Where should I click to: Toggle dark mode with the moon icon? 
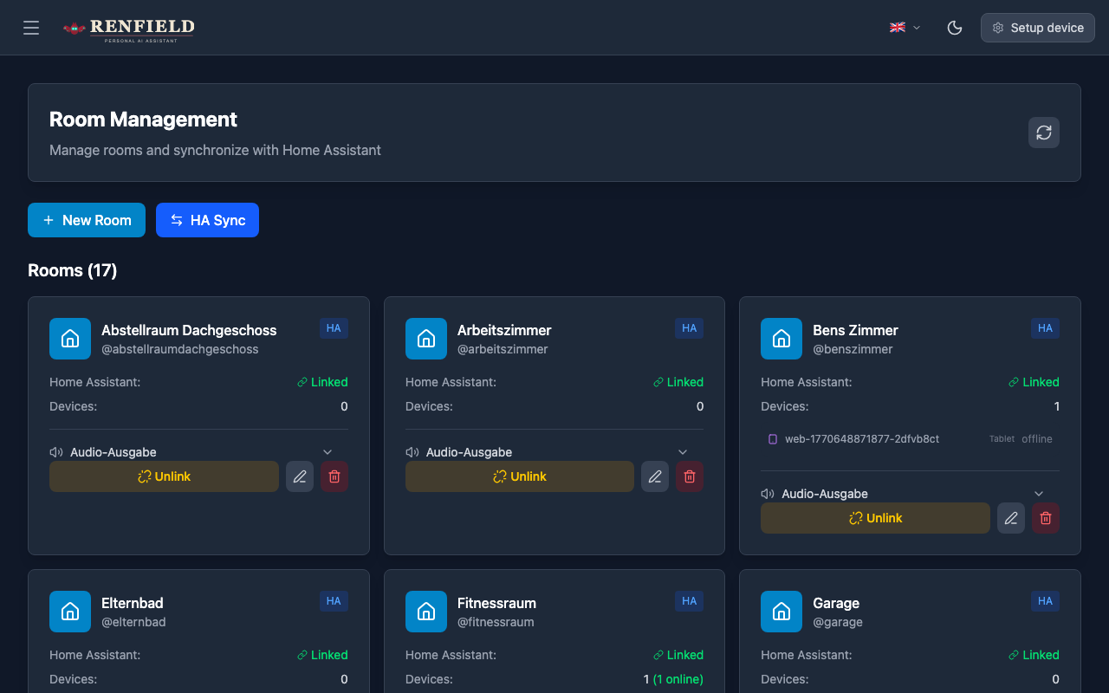click(955, 27)
